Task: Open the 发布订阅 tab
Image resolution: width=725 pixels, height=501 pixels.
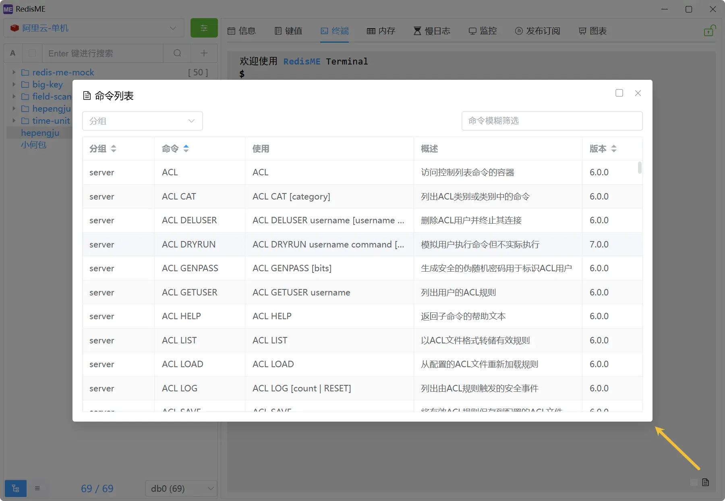Action: click(x=537, y=31)
